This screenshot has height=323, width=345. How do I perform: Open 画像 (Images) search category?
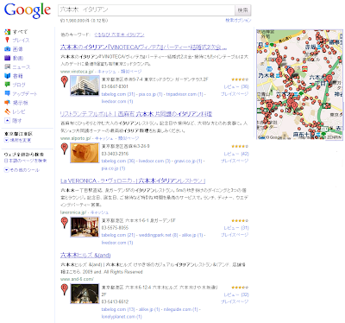click(x=18, y=49)
